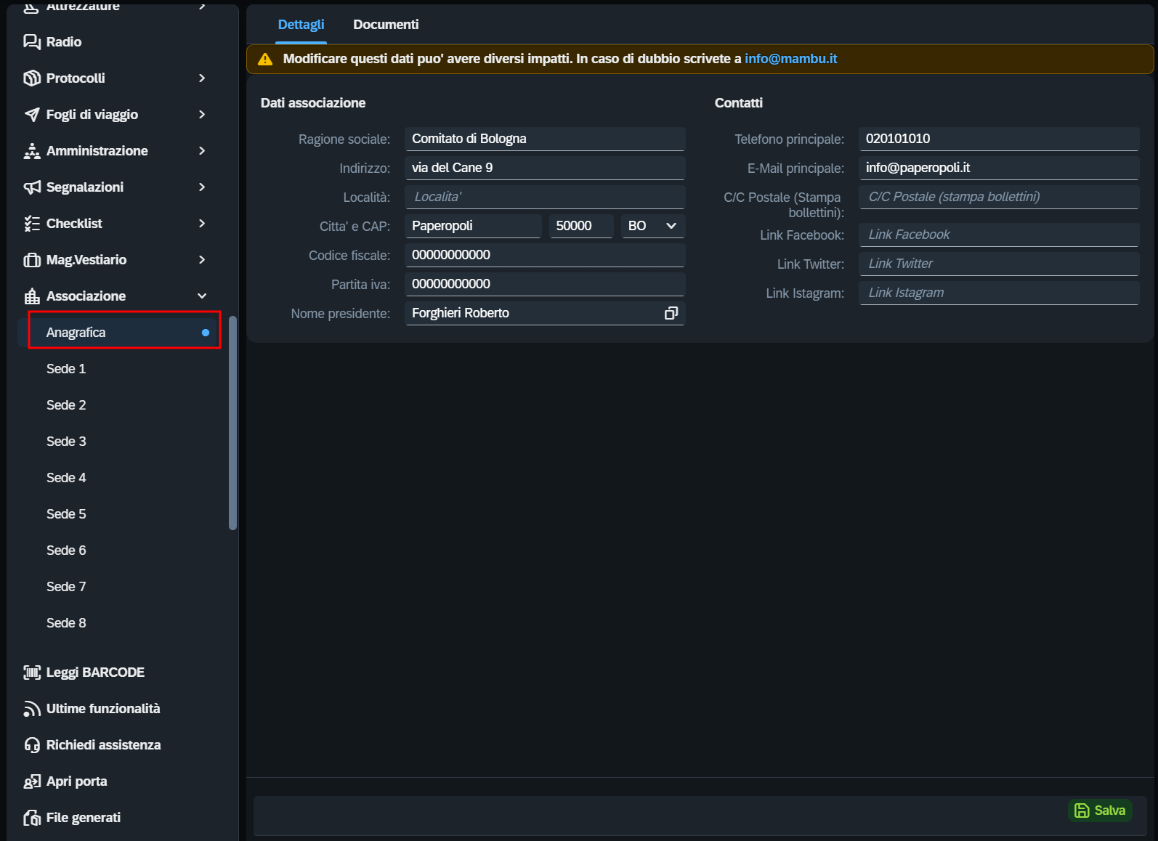Click the Ragione sociale field
The height and width of the screenshot is (841, 1158).
point(545,139)
